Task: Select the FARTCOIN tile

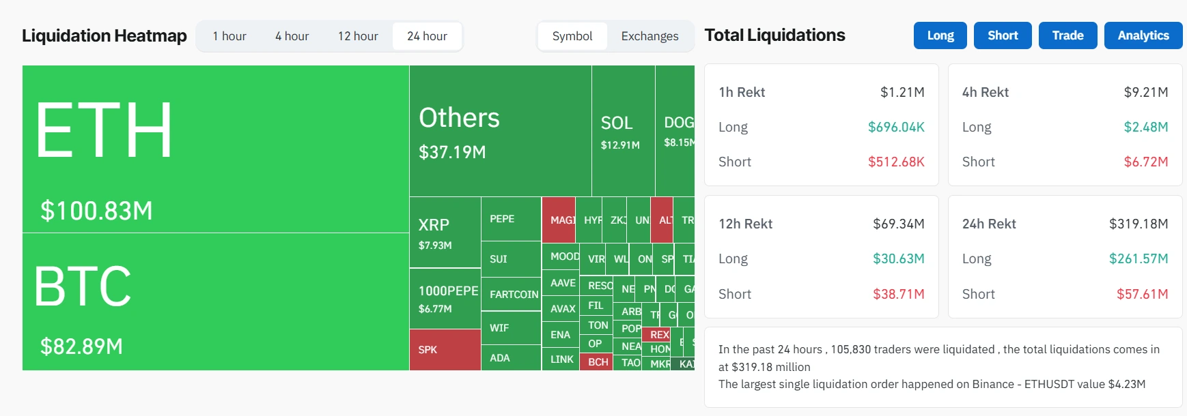Action: coord(511,295)
